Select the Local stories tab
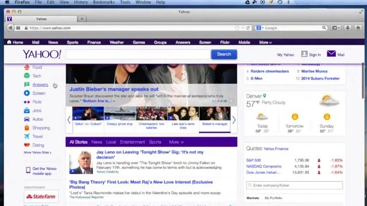 [111, 142]
